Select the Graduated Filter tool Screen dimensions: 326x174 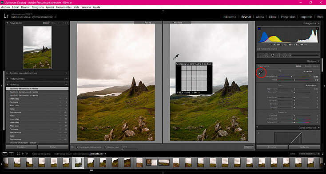coord(278,55)
